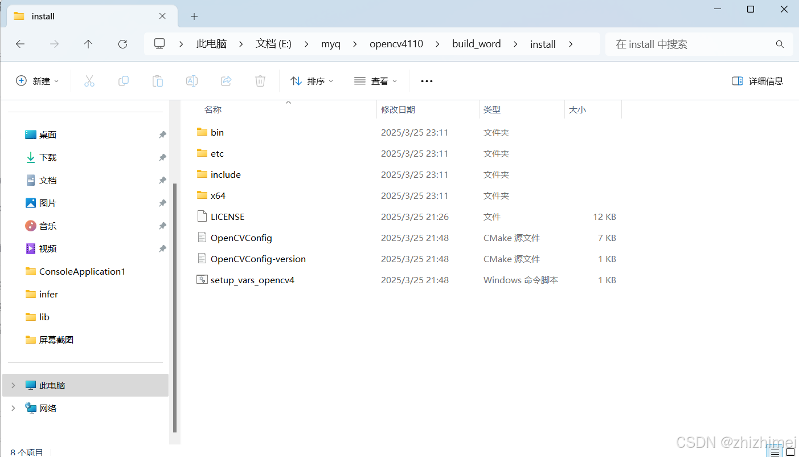The width and height of the screenshot is (799, 457).
Task: Navigate to 文档 (E:) in address bar
Action: coord(274,44)
